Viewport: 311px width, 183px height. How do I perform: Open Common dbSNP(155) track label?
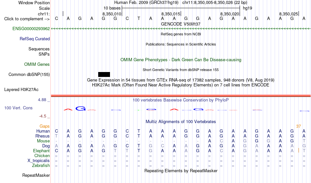[29, 75]
